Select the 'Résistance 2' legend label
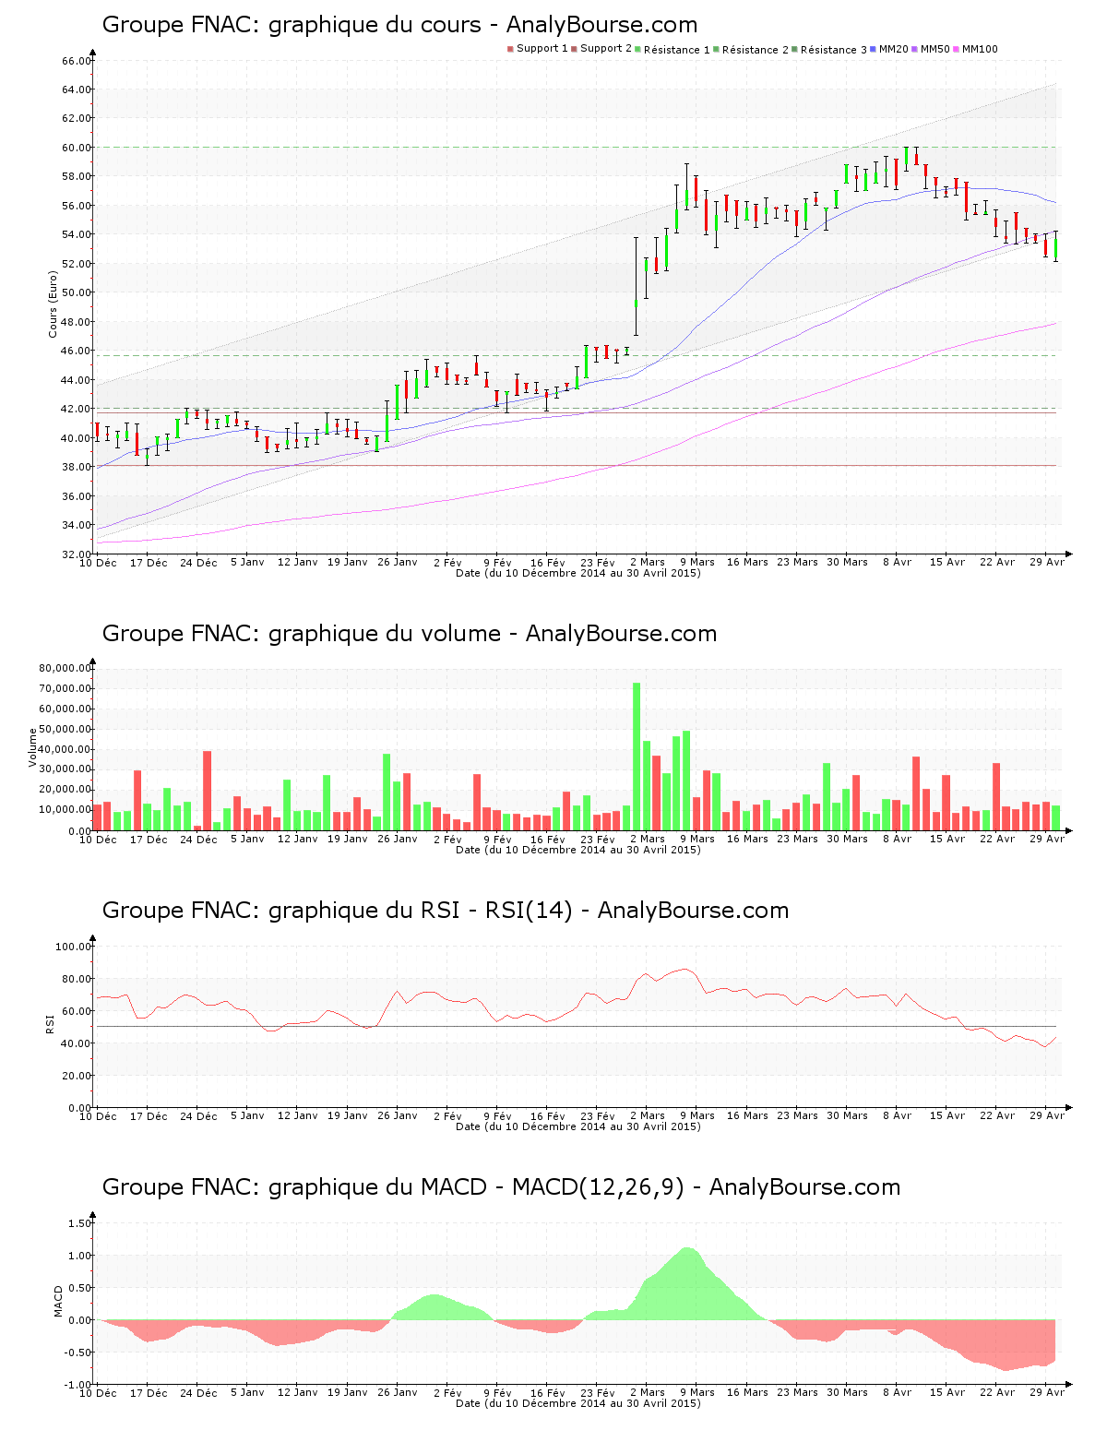This screenshot has height=1430, width=1107. 756,50
